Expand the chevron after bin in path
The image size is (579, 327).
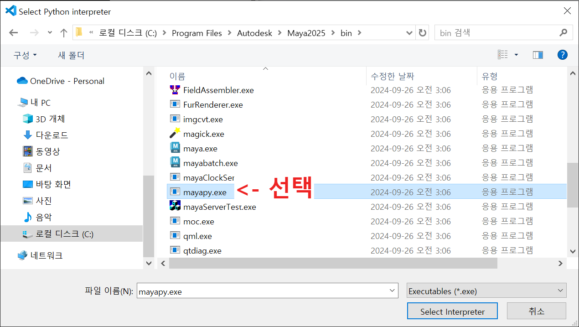point(359,33)
